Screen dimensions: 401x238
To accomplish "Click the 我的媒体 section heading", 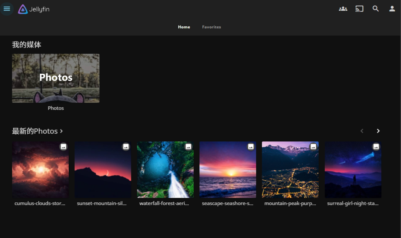I will pyautogui.click(x=27, y=44).
